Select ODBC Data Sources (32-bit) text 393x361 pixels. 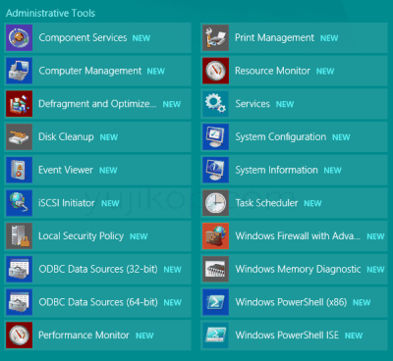(98, 269)
